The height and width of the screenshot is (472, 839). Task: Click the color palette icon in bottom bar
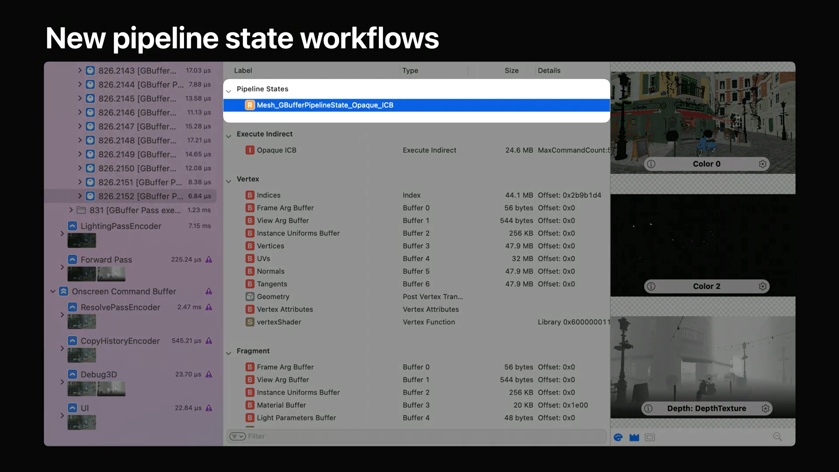[618, 437]
